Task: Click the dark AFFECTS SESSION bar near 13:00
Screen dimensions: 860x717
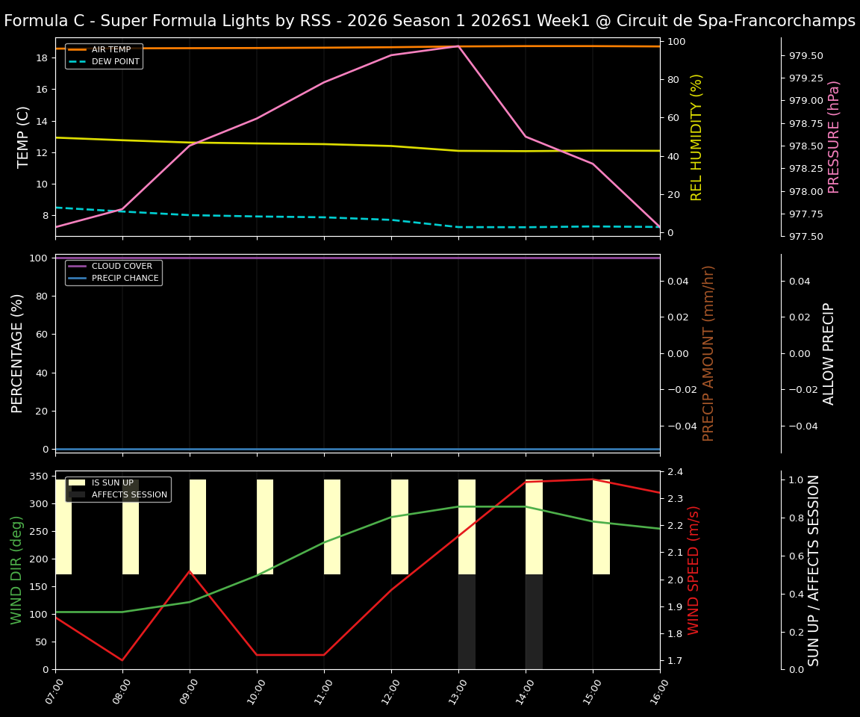Action: 467,620
